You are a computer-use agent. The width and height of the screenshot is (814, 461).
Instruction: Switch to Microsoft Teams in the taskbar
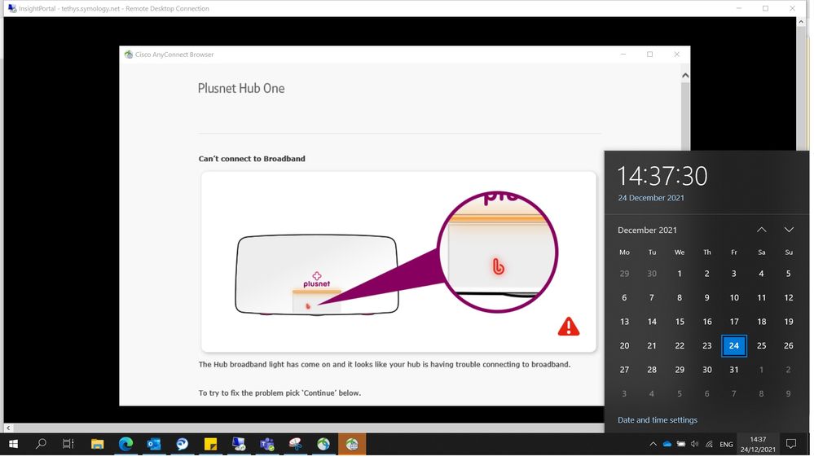click(266, 444)
